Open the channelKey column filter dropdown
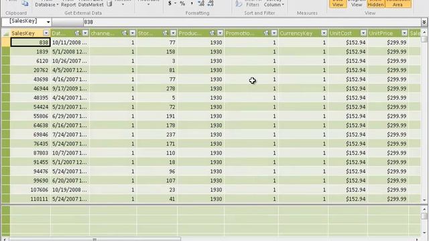The image size is (429, 241). tap(133, 33)
